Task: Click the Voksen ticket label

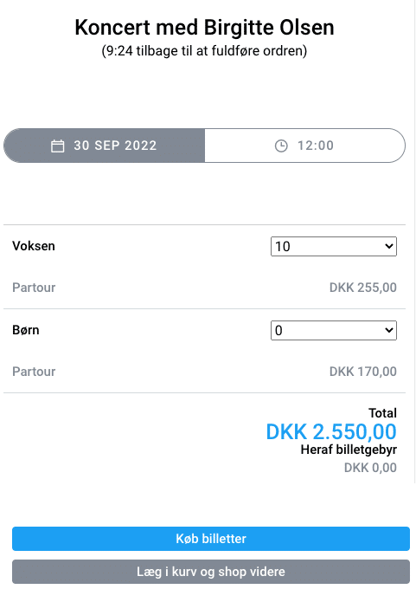Action: [34, 246]
